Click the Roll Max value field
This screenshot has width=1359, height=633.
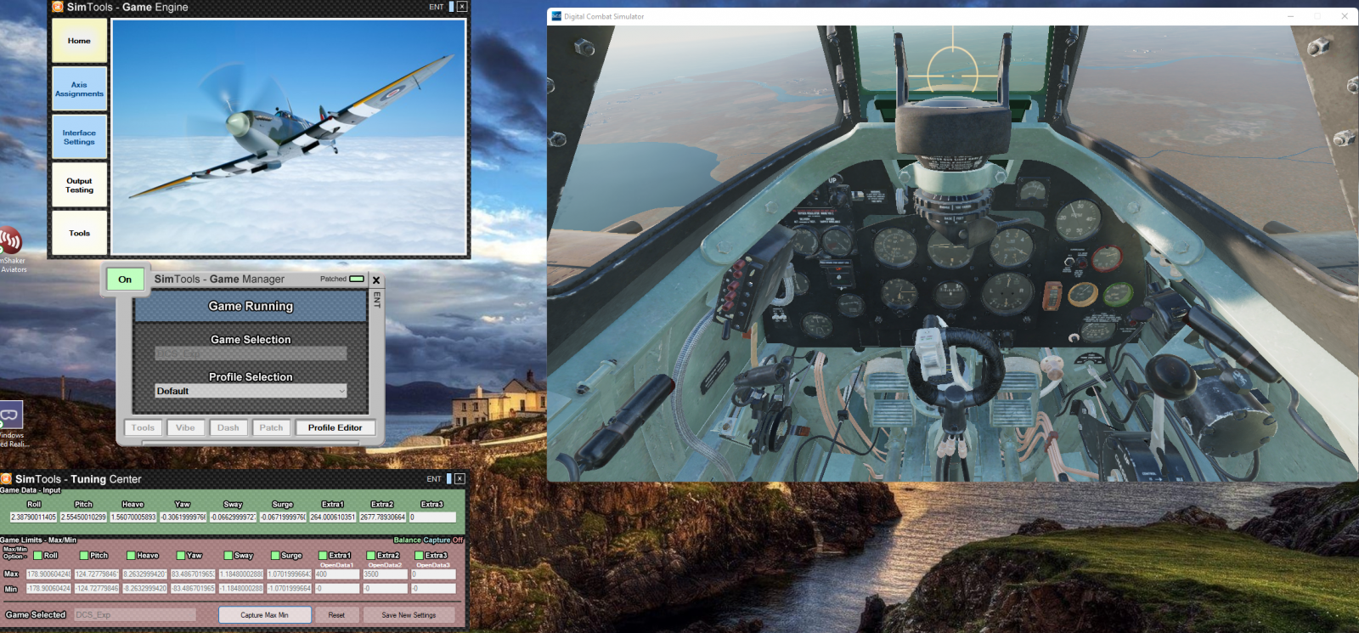pyautogui.click(x=48, y=574)
